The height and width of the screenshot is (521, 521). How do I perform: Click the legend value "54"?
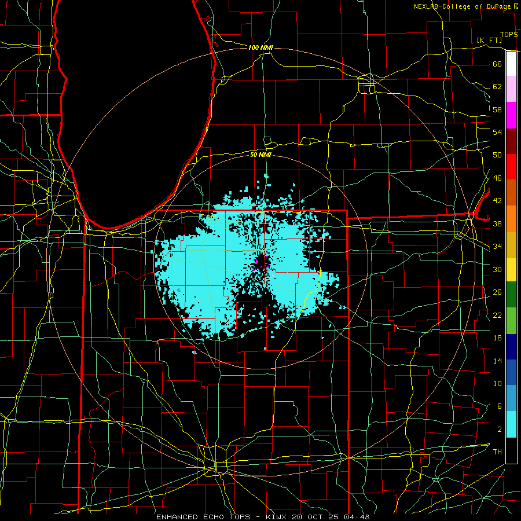tap(497, 132)
